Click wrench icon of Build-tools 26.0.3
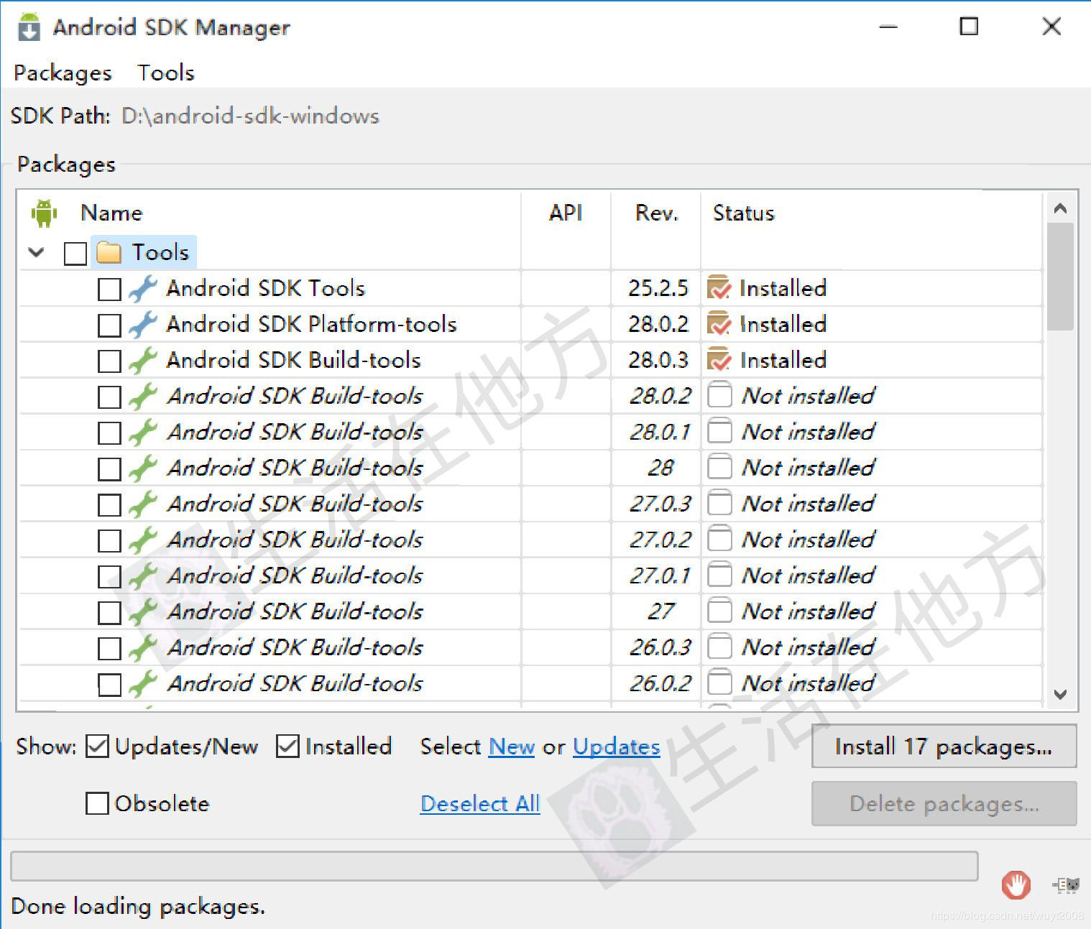Image resolution: width=1091 pixels, height=929 pixels. pyautogui.click(x=142, y=647)
